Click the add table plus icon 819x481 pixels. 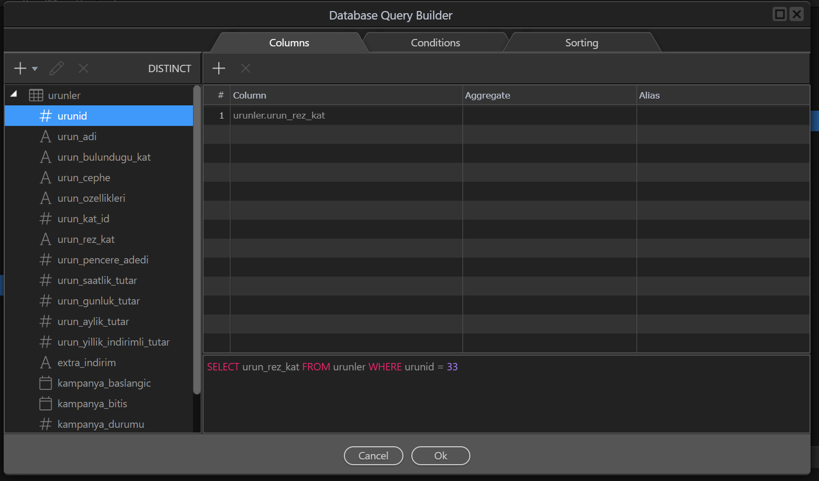point(20,68)
